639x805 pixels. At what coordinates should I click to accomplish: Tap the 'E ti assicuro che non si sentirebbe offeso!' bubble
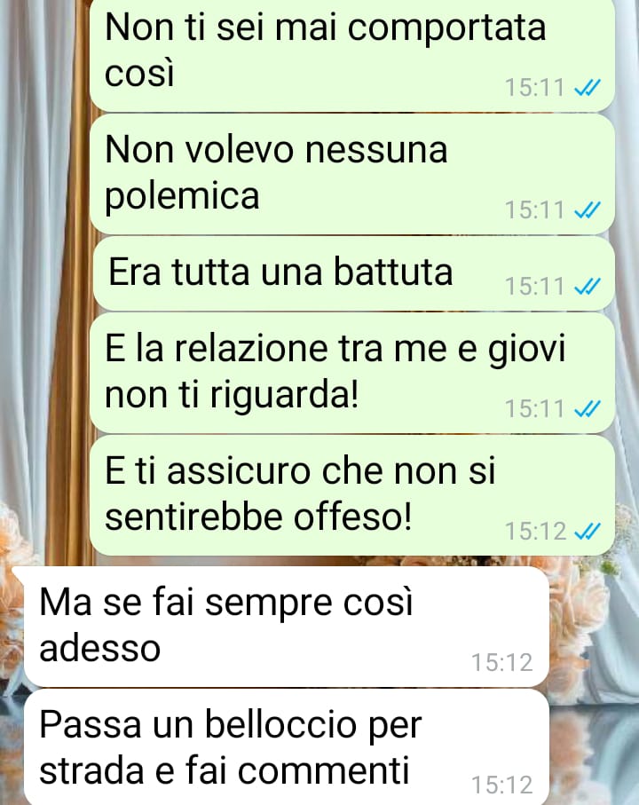point(352,495)
